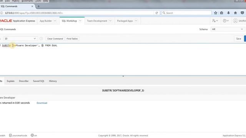This screenshot has width=246, height=138.
Task: Open the SQL Workshop tab
Action: point(69,21)
